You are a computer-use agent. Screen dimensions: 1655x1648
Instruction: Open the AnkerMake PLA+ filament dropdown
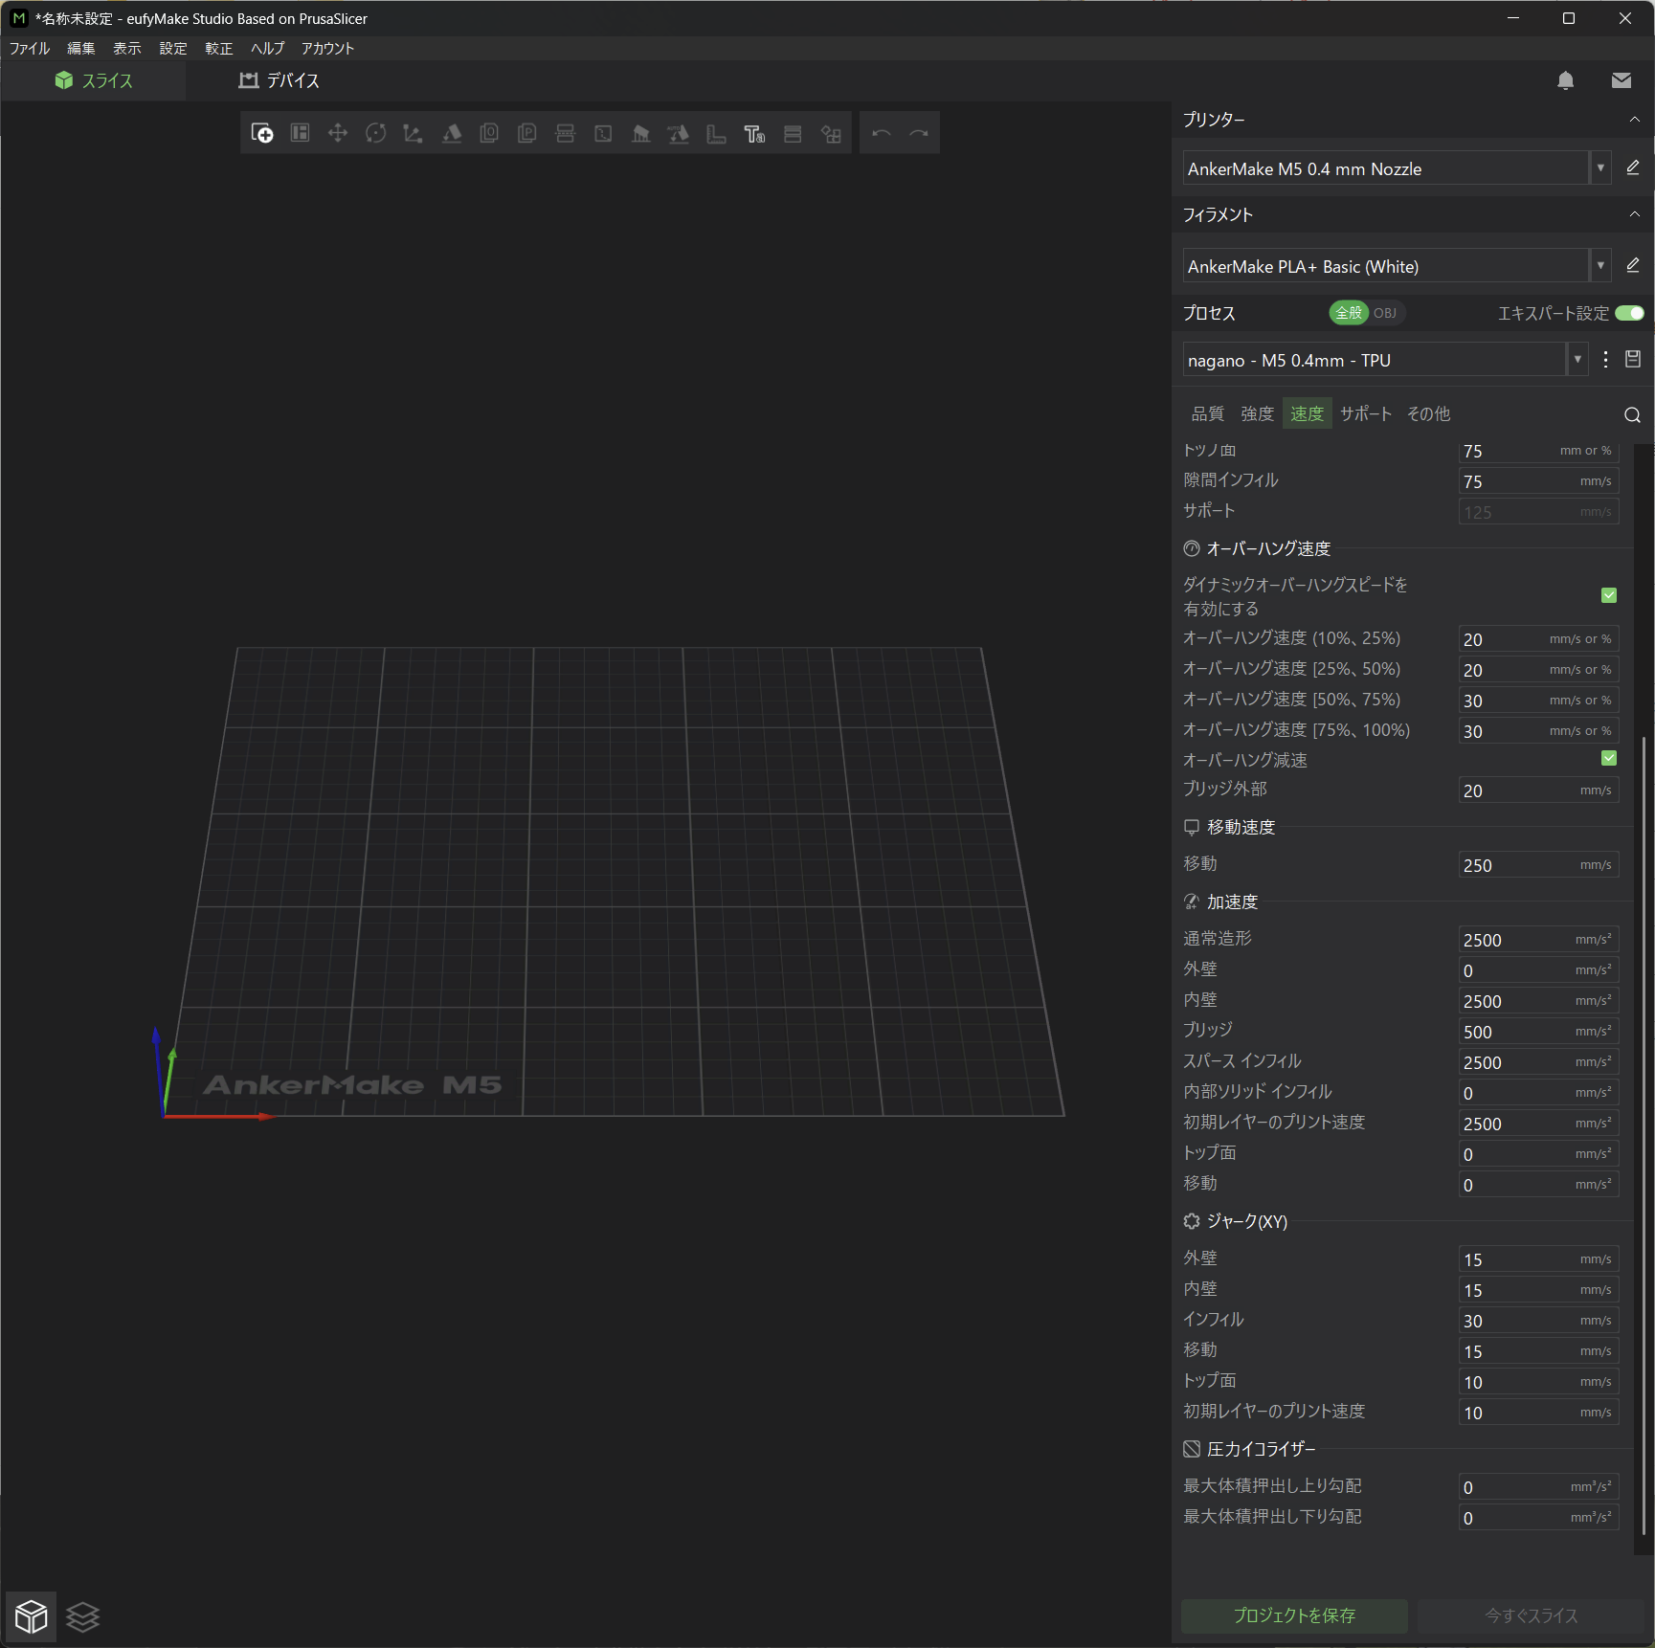point(1599,266)
